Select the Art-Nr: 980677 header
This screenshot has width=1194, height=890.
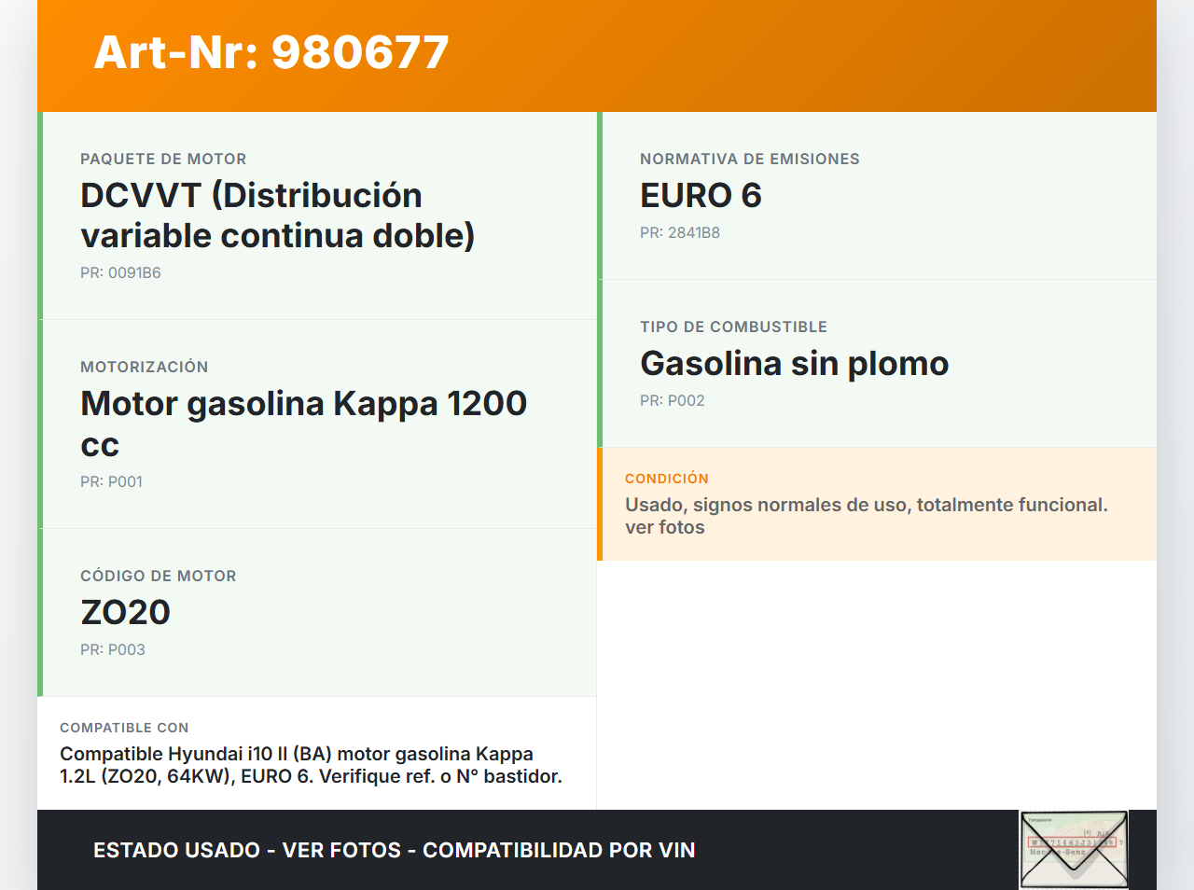[271, 53]
